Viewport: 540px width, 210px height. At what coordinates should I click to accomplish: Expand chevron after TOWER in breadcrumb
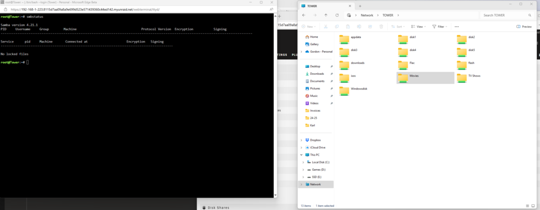pyautogui.click(x=398, y=16)
